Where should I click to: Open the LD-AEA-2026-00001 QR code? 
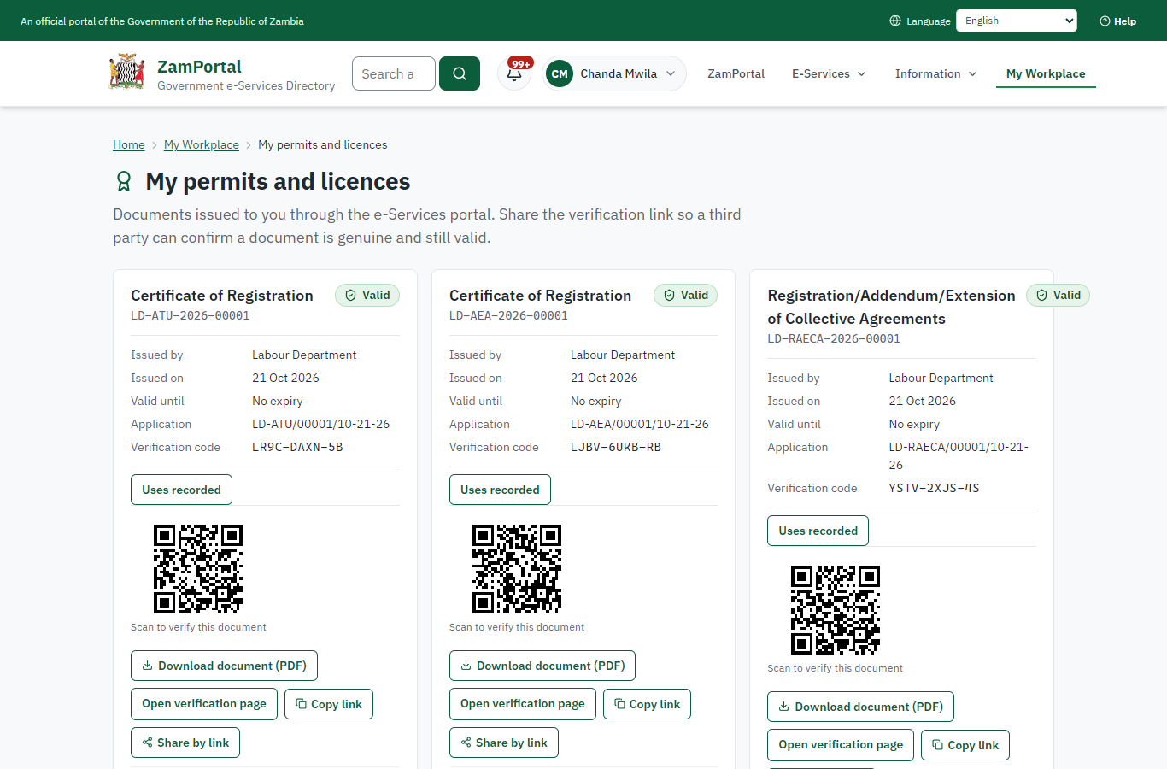pyautogui.click(x=517, y=569)
